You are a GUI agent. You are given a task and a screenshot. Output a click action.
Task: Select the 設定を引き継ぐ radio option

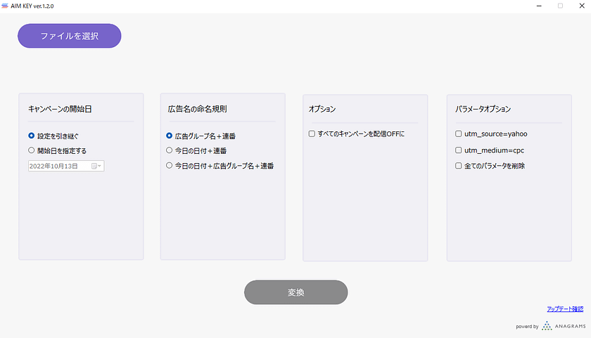pyautogui.click(x=32, y=136)
